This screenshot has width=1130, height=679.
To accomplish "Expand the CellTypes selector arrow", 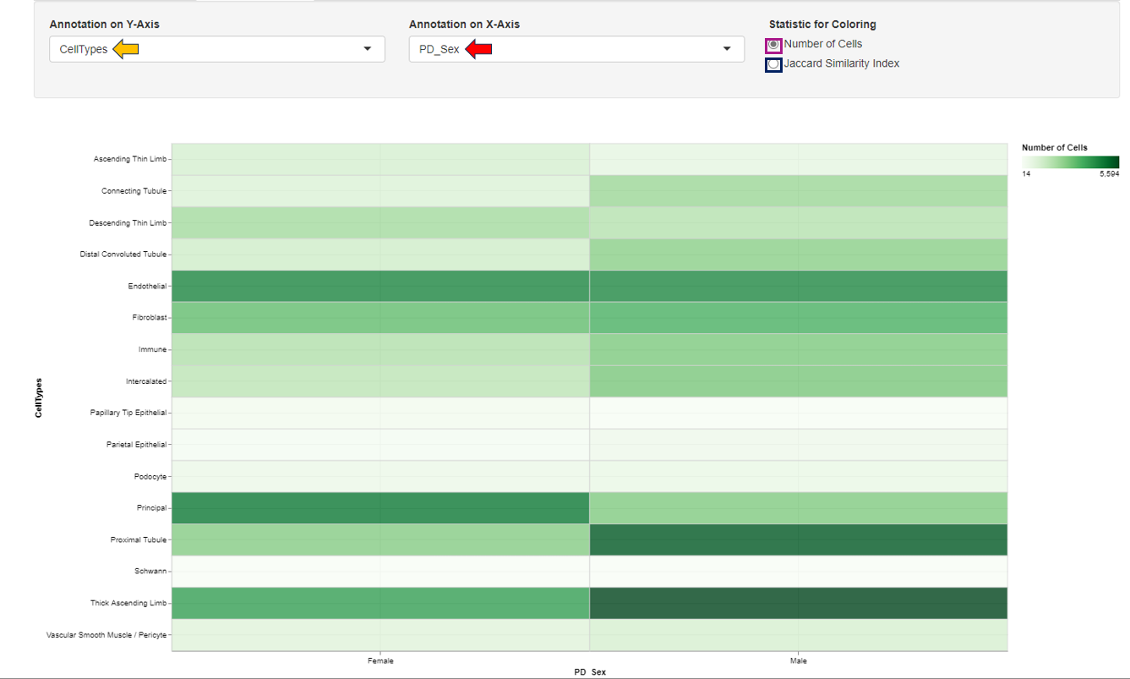I will tap(368, 49).
